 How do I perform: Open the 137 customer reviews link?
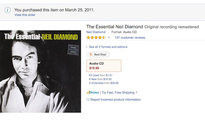(x=130, y=38)
